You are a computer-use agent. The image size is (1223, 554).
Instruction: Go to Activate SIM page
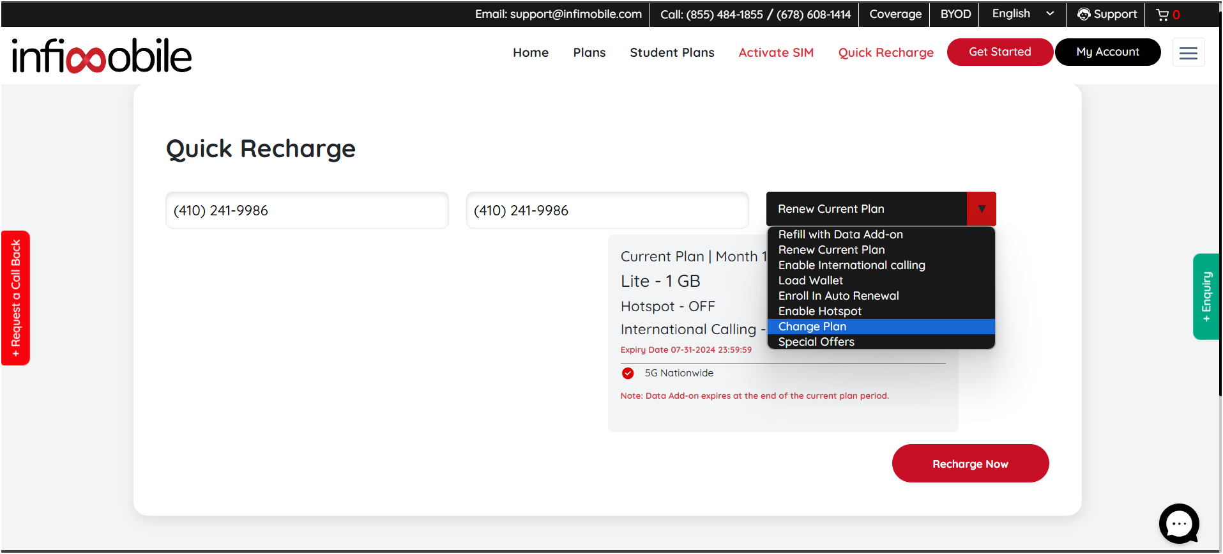click(776, 52)
